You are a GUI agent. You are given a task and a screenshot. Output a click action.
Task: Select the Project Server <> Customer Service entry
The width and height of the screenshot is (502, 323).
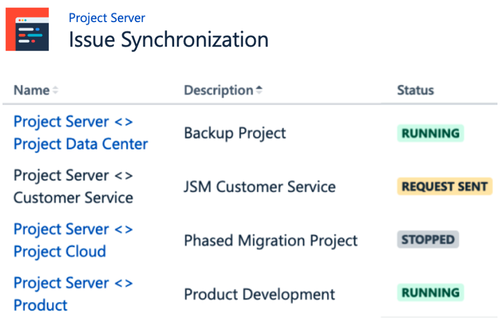point(73,186)
